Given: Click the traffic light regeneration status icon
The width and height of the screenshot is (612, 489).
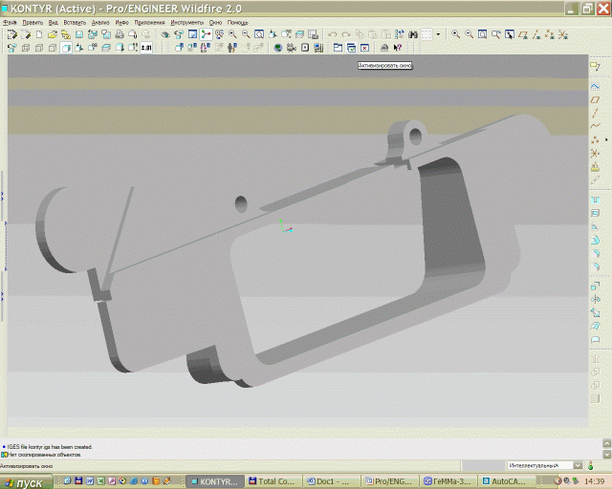Looking at the screenshot, I should pyautogui.click(x=591, y=465).
